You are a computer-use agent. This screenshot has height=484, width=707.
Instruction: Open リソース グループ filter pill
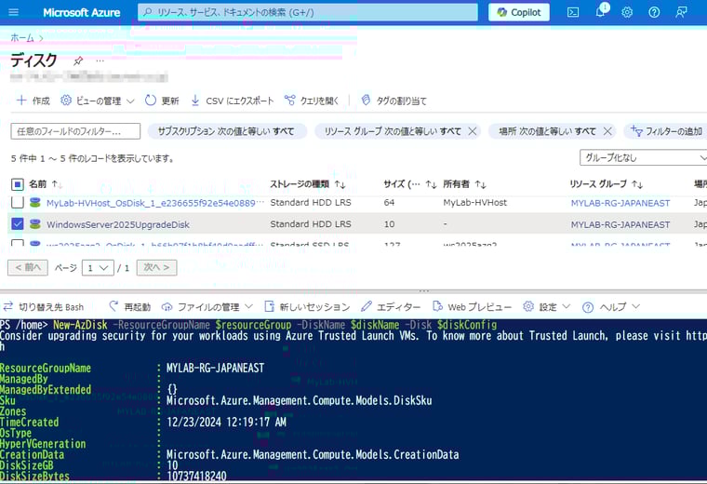coord(393,131)
